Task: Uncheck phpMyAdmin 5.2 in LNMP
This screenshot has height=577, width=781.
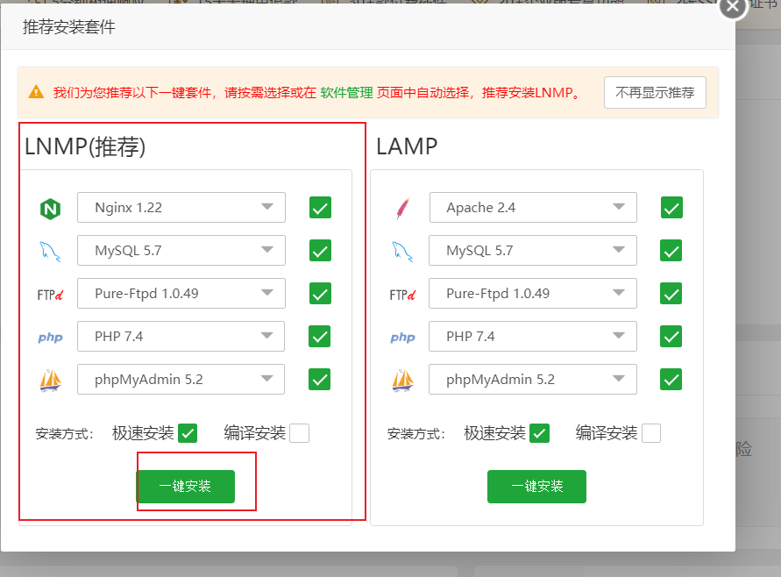Action: tap(320, 379)
